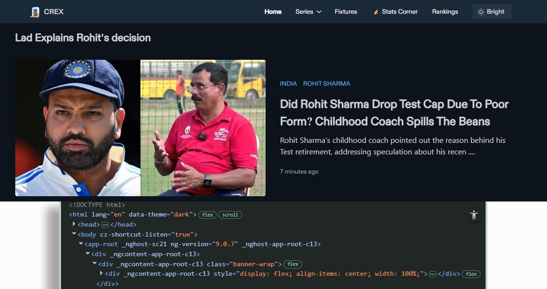Click the Rohit Sharma article thumbnail image
Viewport: 547px width, 289px height.
pyautogui.click(x=140, y=128)
